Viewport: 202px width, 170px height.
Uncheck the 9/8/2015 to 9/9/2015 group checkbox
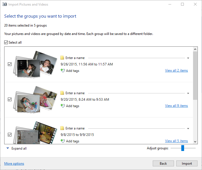pos(10,134)
